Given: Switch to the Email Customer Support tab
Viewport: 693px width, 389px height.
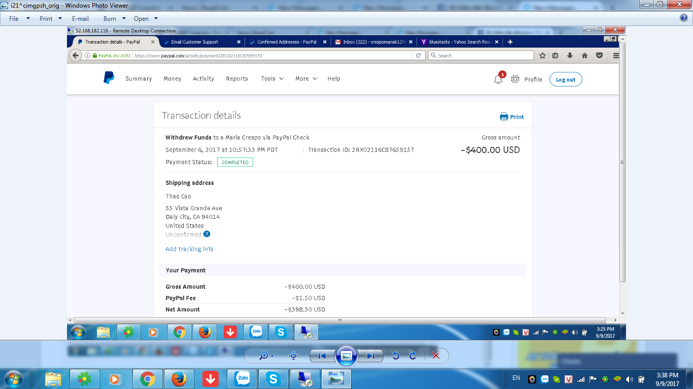Looking at the screenshot, I should tap(202, 42).
